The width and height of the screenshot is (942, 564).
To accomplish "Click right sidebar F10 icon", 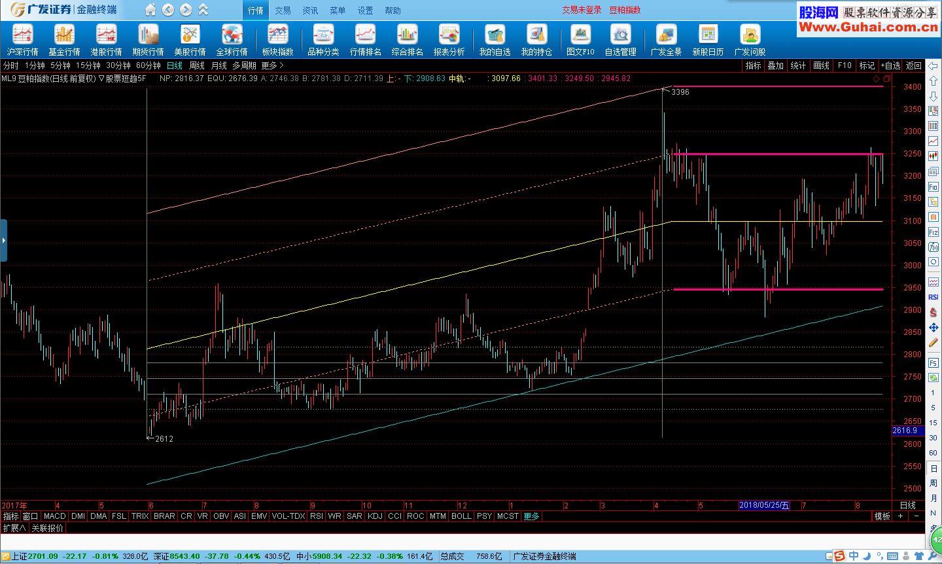I will 933,186.
